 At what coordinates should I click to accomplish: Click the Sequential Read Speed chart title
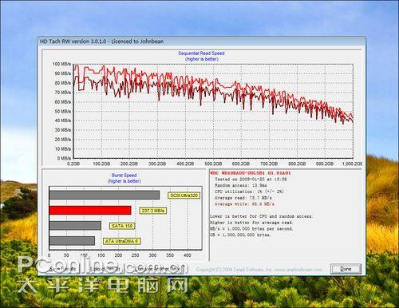tap(201, 53)
